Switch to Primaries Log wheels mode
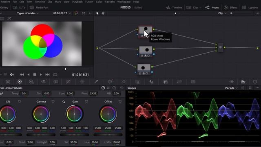261x147 pixels. 114,88
